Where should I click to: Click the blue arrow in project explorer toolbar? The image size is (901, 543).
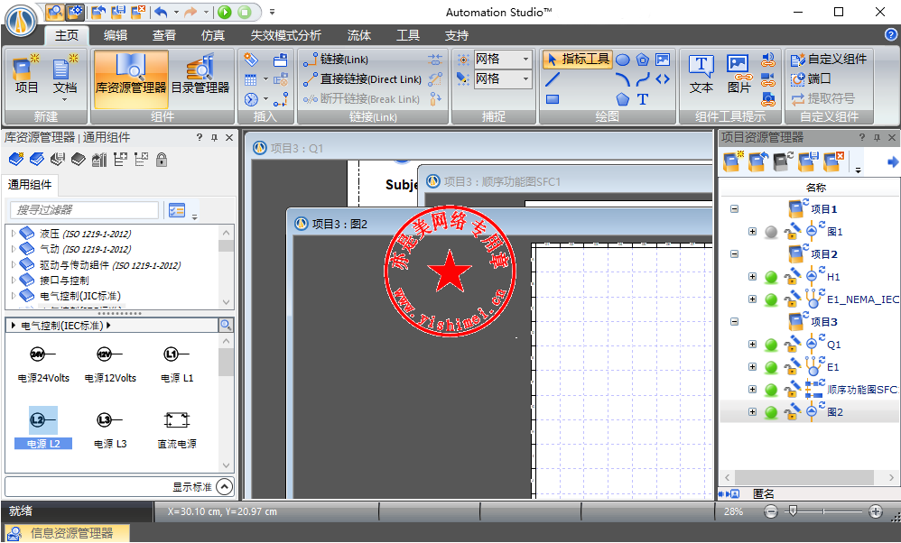(892, 162)
